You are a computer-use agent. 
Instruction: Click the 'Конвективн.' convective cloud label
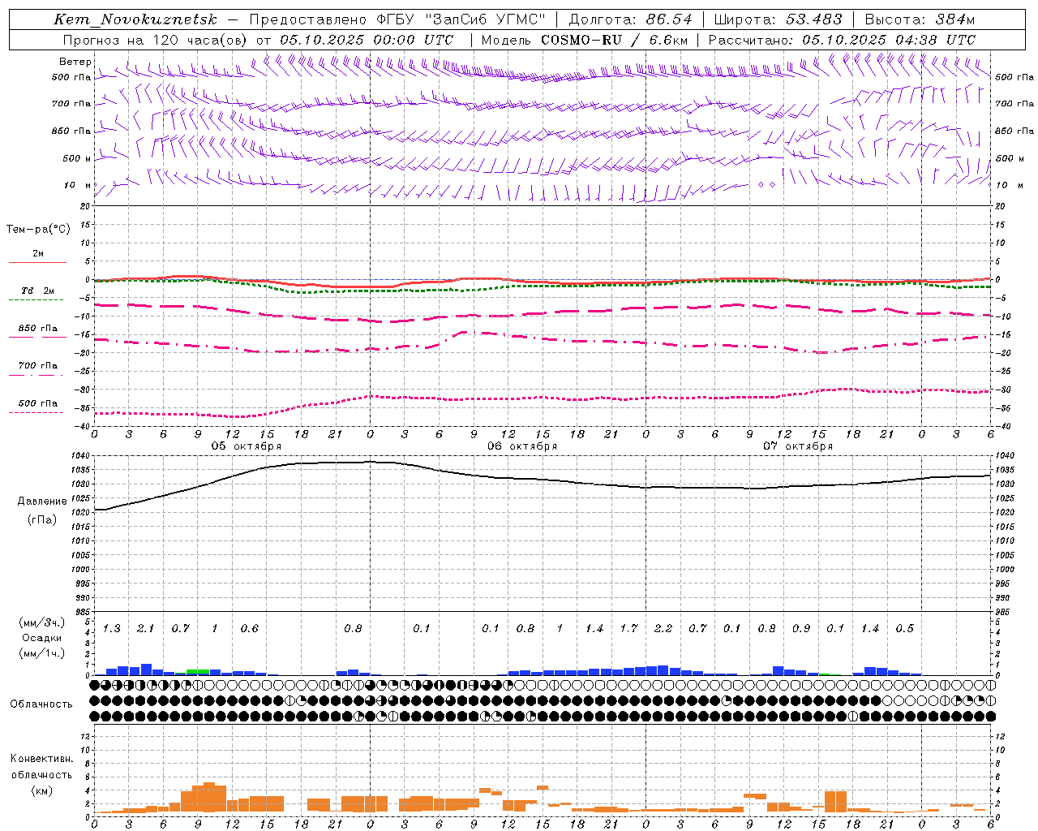[41, 759]
